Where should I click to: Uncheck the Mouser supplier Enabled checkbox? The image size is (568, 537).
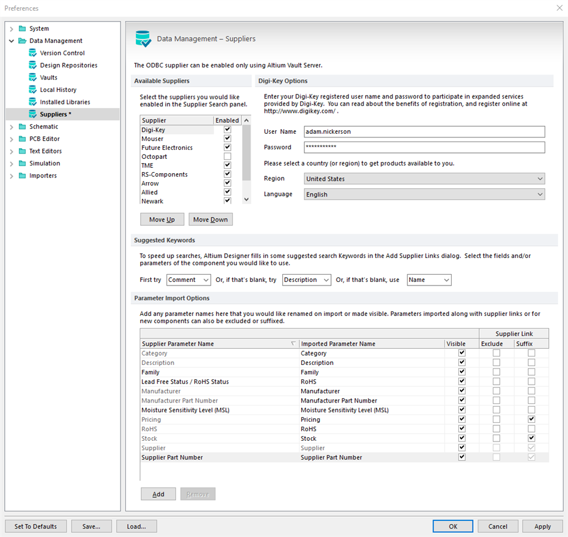[227, 139]
